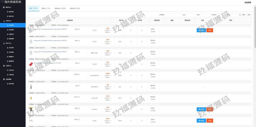Select the 全部 (9138) tab
Screen dimensions: 256x127
coord(33,8)
